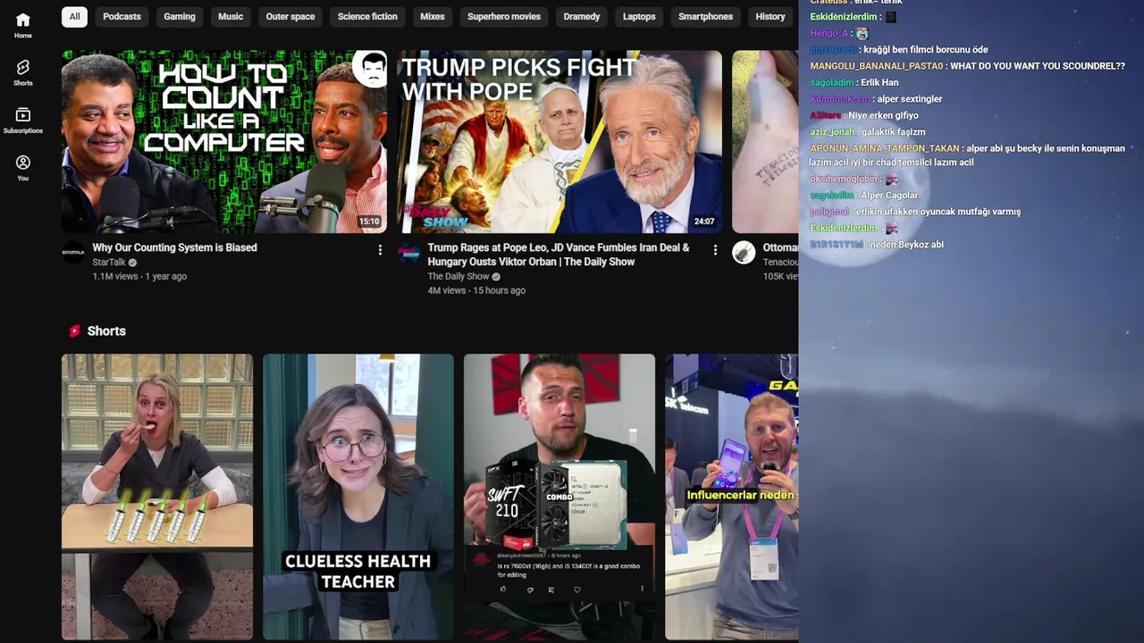Open the hand tattoo video thumbnail
This screenshot has width=1144, height=643.
pos(765,141)
